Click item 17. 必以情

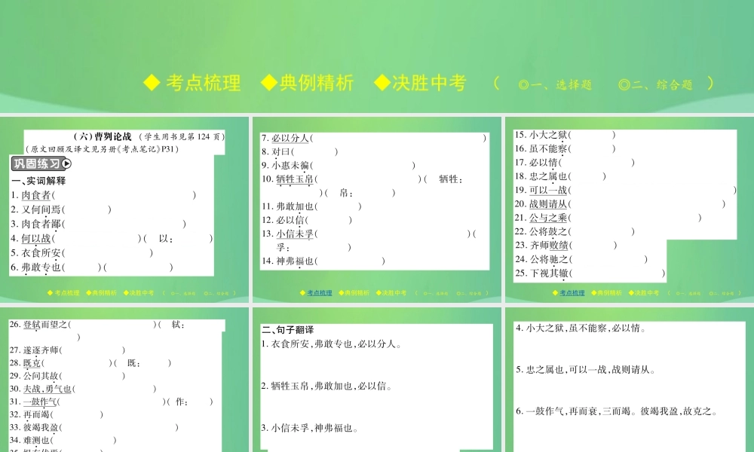click(x=537, y=163)
